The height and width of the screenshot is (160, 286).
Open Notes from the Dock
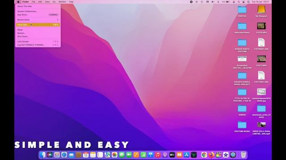point(93,155)
